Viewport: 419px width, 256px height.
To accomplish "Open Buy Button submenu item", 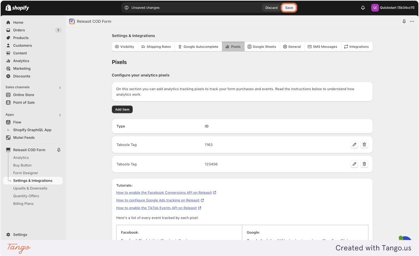I will click(22, 165).
